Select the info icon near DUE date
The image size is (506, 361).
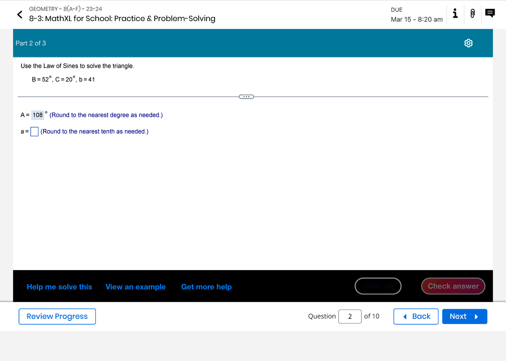pyautogui.click(x=455, y=14)
